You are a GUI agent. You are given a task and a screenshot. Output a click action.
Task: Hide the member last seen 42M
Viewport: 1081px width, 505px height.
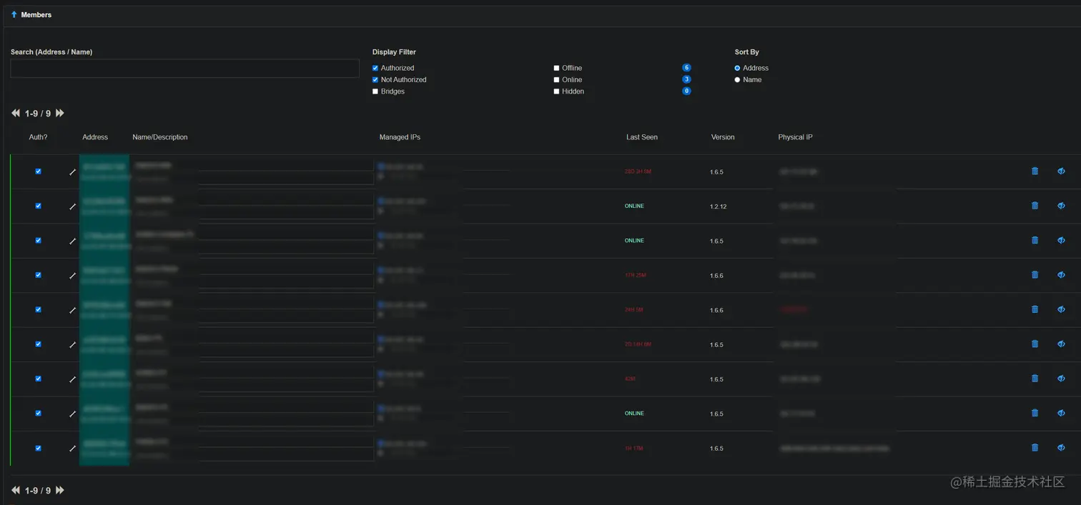pos(1061,378)
